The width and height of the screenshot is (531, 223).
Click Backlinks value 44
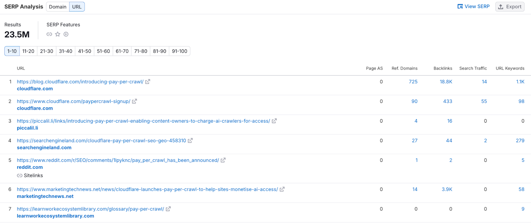[449, 140]
